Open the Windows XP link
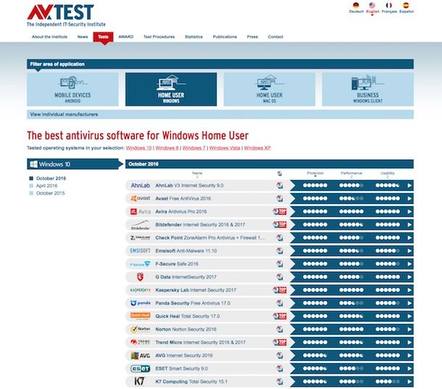 tap(257, 148)
